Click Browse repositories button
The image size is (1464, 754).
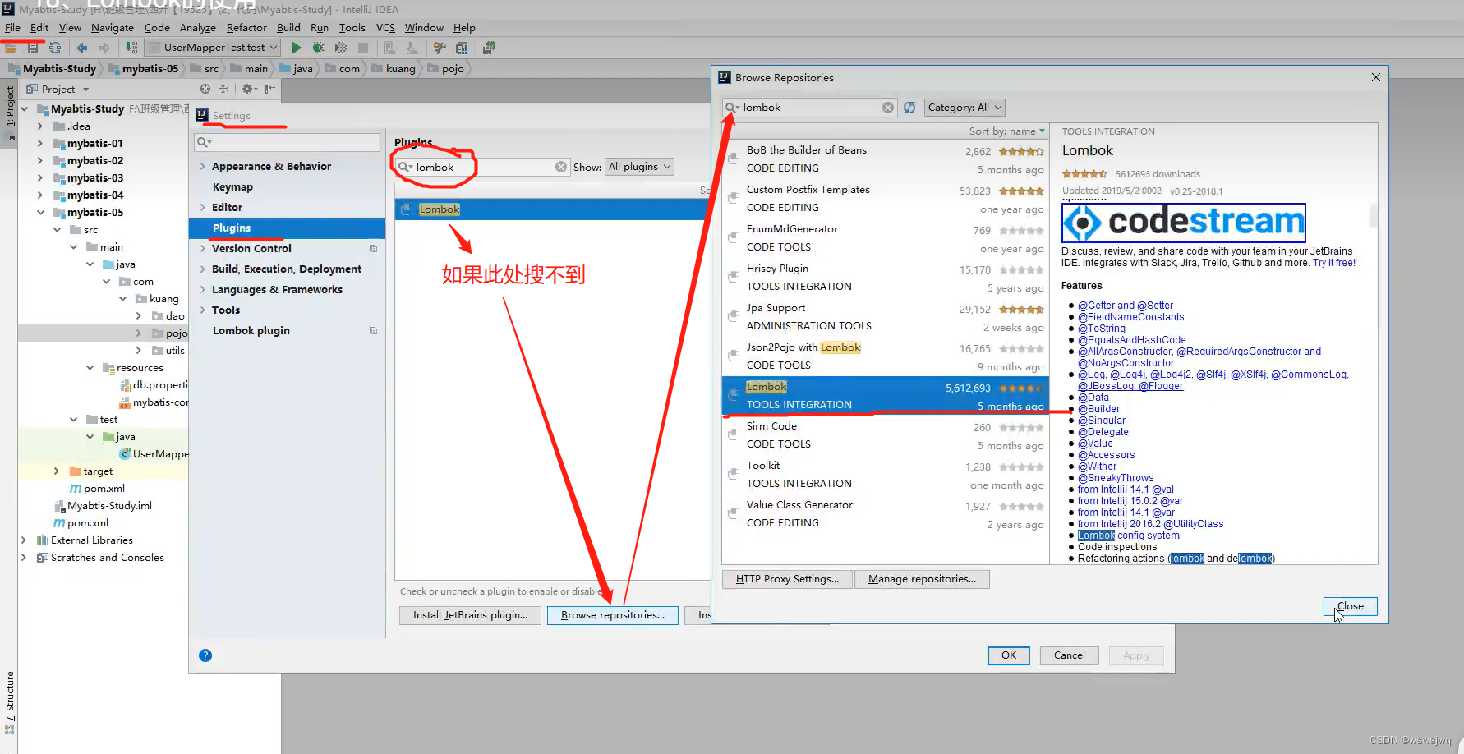[x=612, y=614]
